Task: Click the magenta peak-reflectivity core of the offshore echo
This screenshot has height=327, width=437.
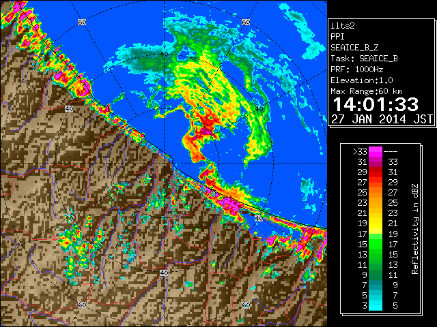Action: tap(207, 131)
